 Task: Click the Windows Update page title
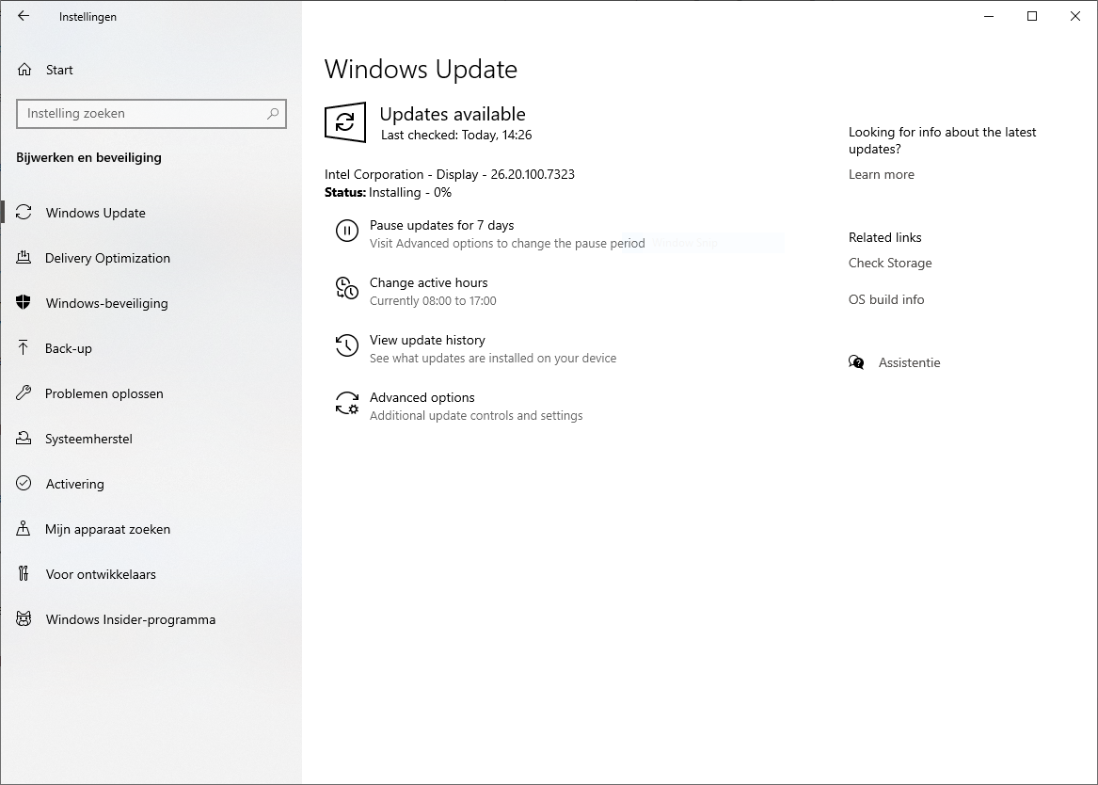(x=421, y=70)
